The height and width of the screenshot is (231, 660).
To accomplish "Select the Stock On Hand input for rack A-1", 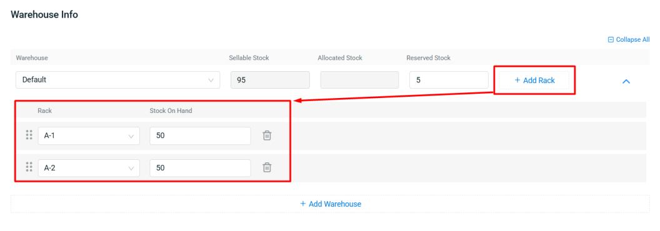I will pos(201,136).
